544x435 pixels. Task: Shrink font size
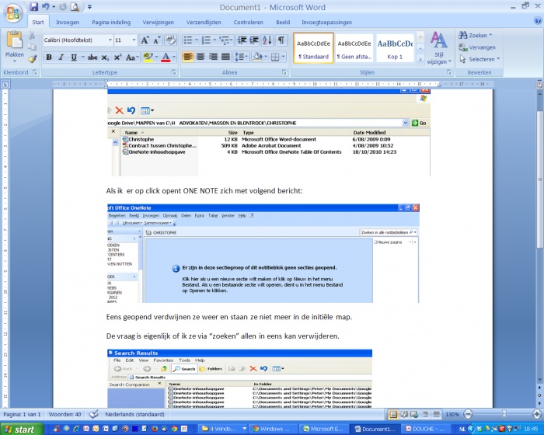tap(157, 40)
